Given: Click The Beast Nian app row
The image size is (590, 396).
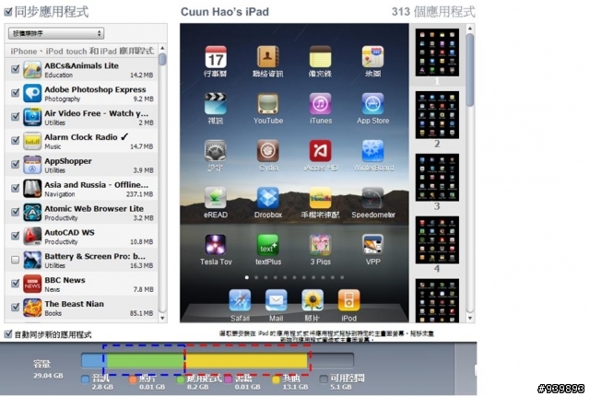Looking at the screenshot, I should tap(81, 308).
